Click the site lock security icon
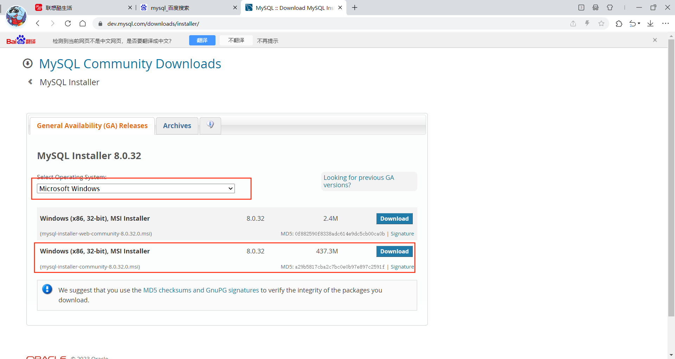The image size is (675, 359). [x=100, y=24]
